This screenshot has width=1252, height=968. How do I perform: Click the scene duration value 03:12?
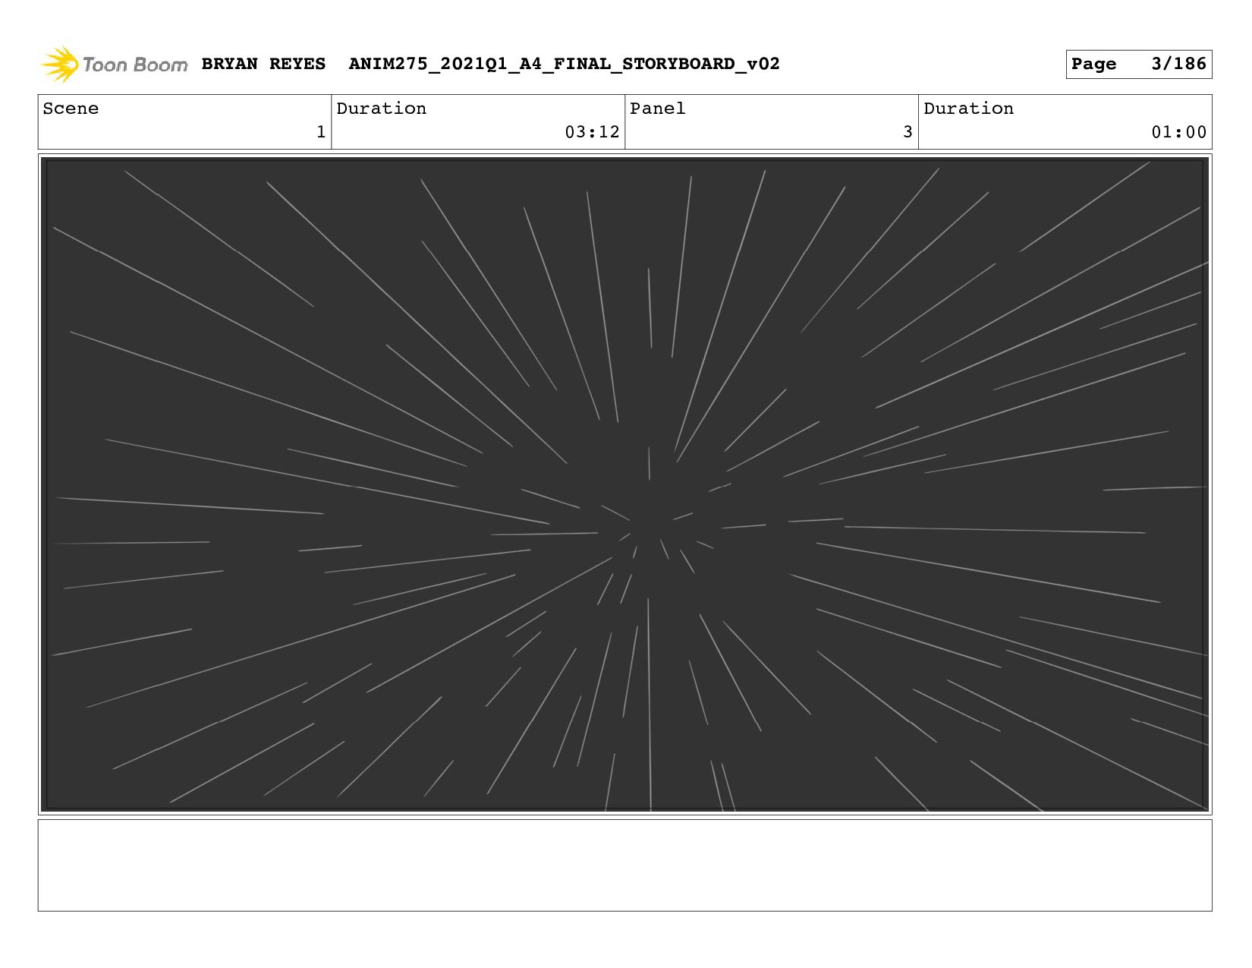click(x=592, y=132)
